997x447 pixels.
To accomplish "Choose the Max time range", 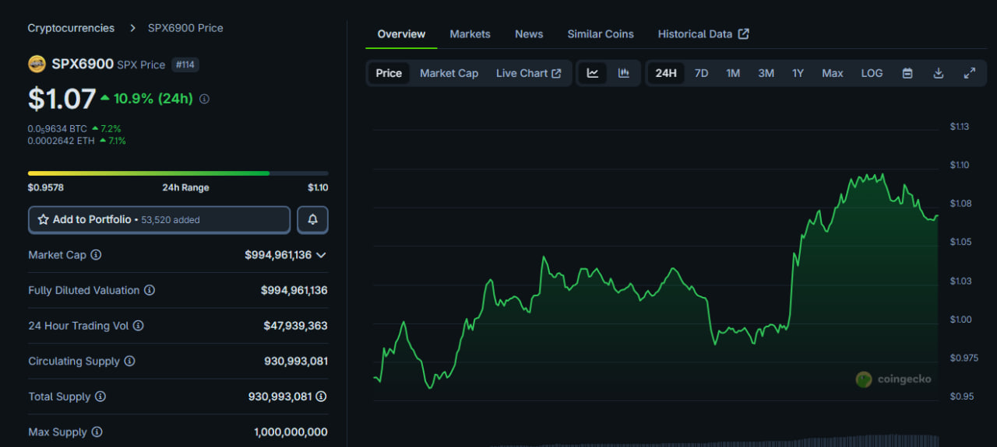I will click(x=832, y=73).
